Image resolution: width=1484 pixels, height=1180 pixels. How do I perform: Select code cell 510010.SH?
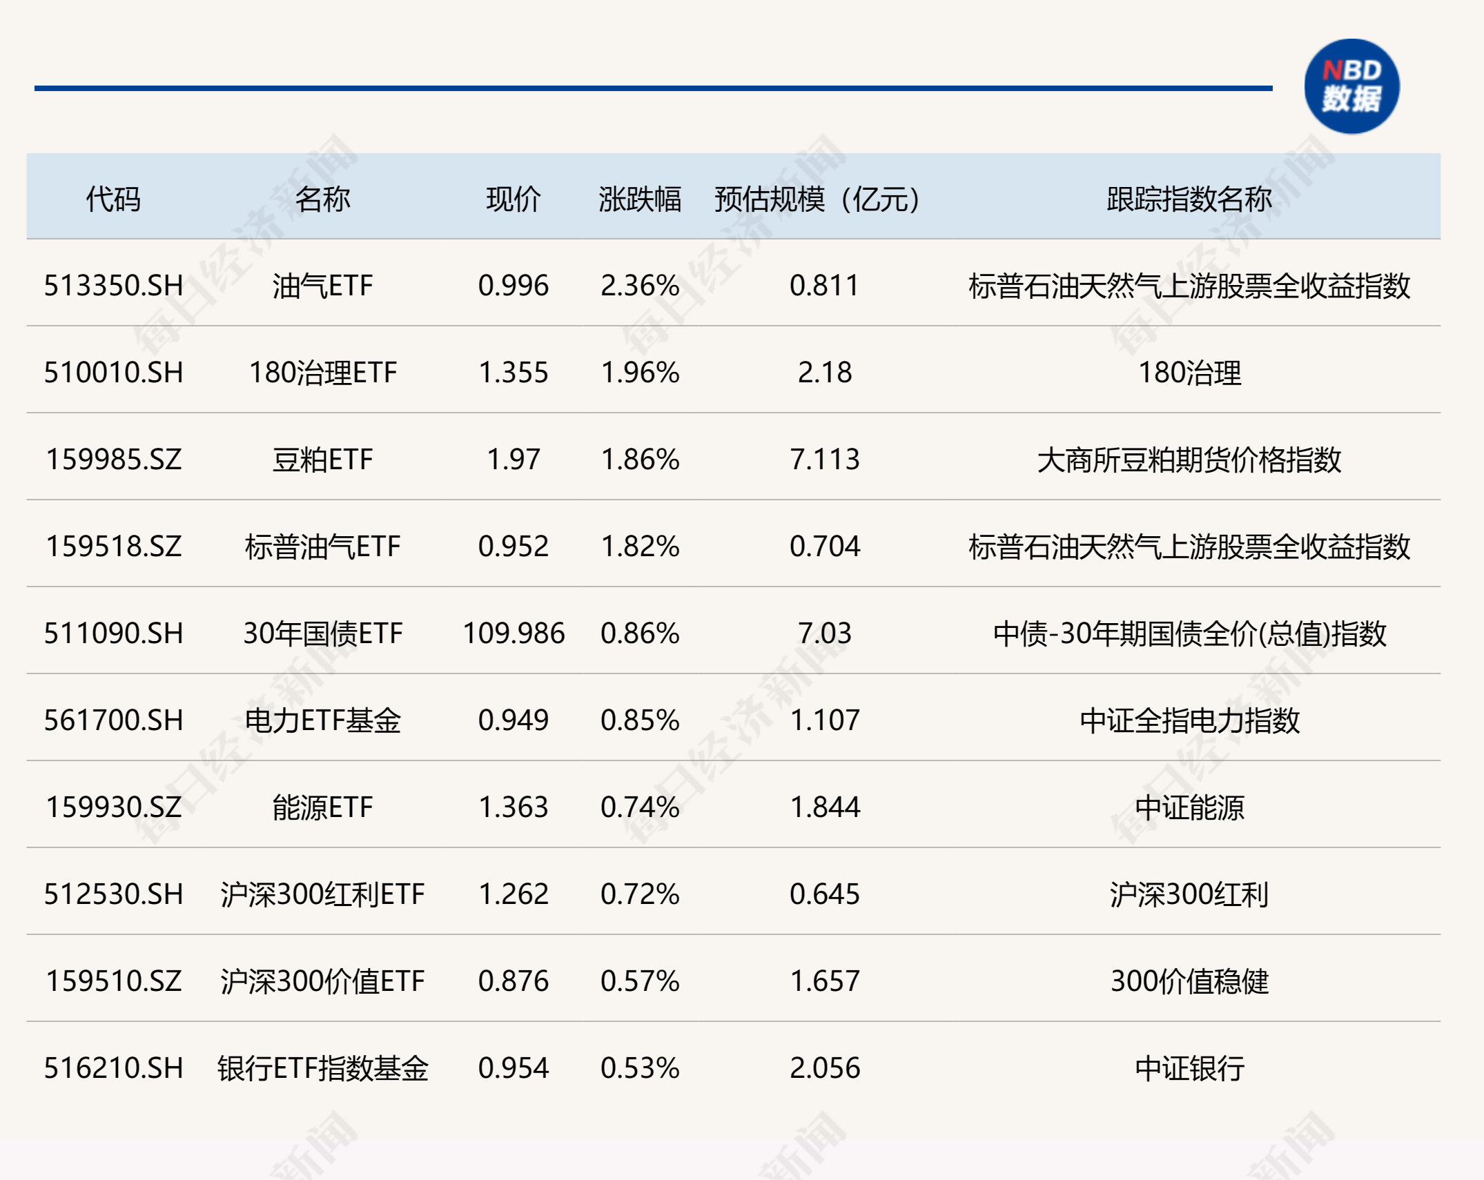pyautogui.click(x=114, y=373)
